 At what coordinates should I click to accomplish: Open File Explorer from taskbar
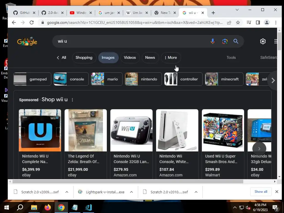coord(34,207)
